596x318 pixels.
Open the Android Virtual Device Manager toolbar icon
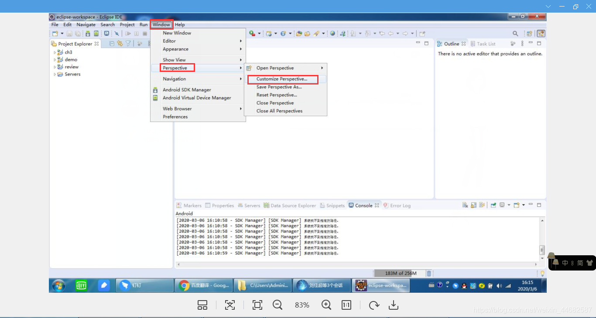96,34
